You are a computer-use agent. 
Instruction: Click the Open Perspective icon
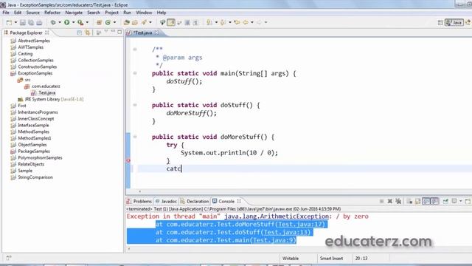click(x=440, y=23)
